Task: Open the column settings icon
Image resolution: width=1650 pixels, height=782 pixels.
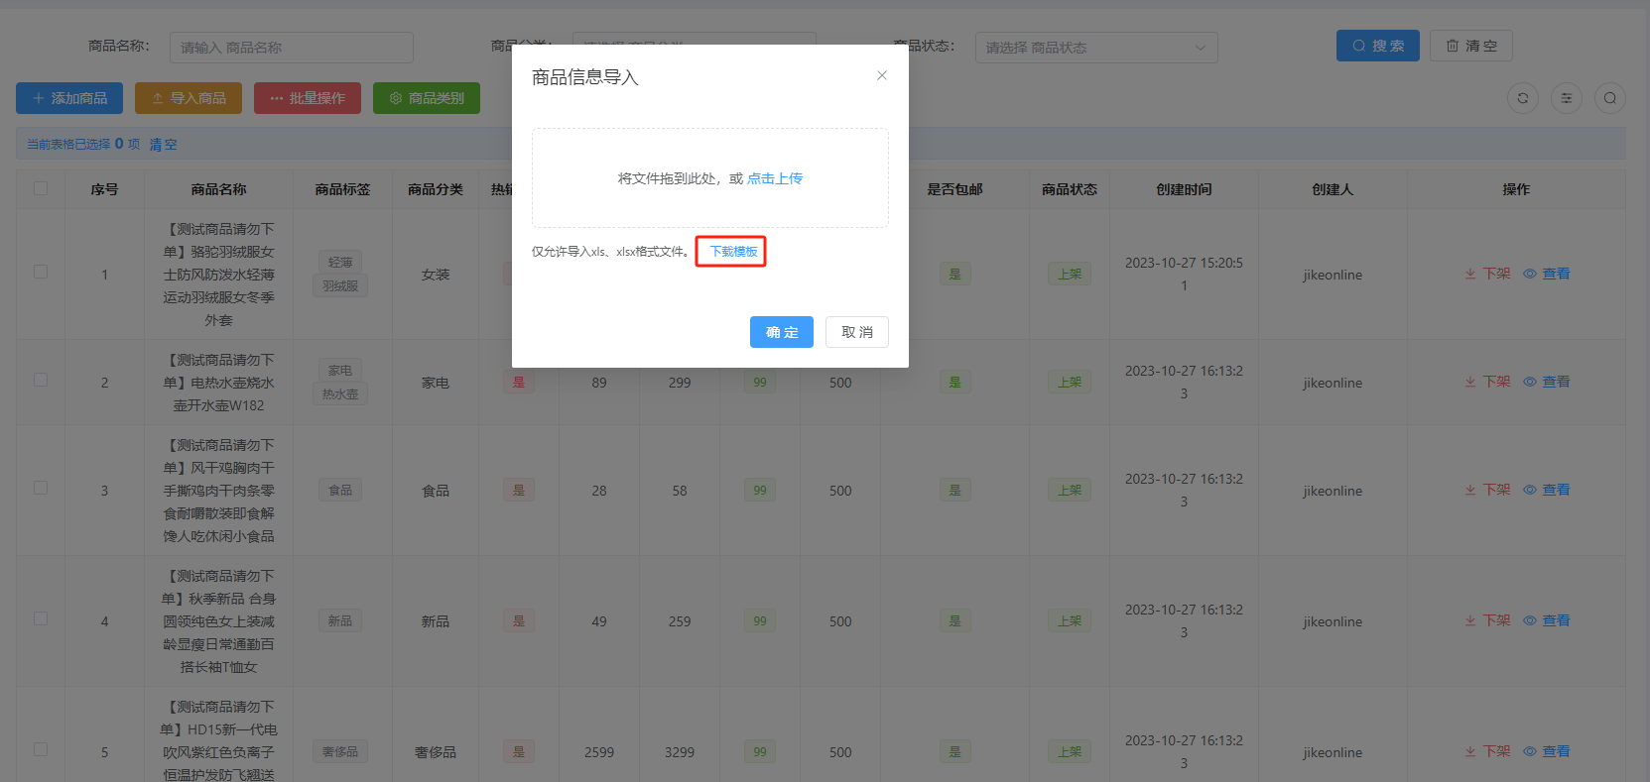Action: (1566, 98)
